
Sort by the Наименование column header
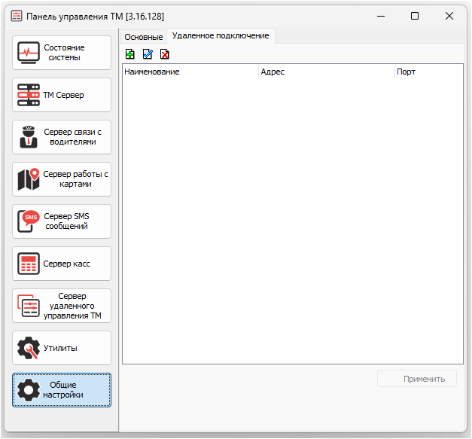click(x=190, y=72)
